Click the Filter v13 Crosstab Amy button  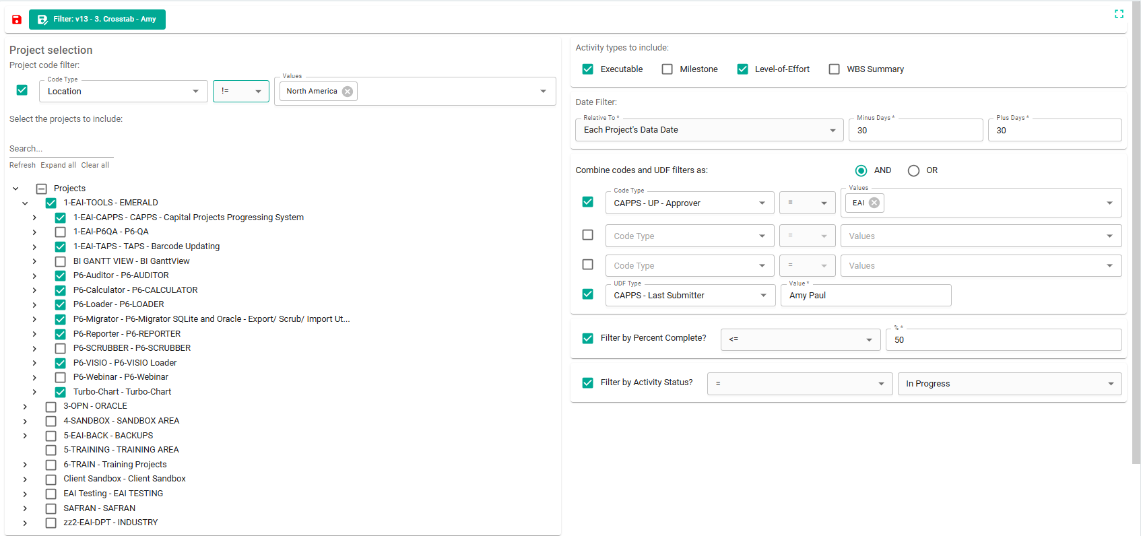97,20
